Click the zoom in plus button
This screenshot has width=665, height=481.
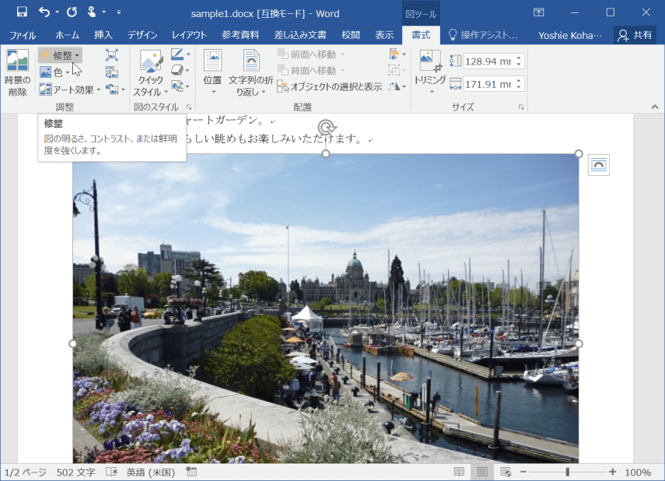(612, 472)
